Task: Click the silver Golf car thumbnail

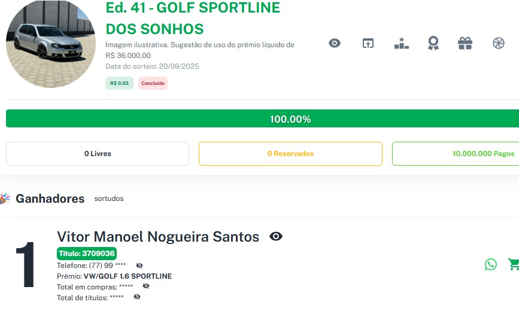Action: (x=50, y=44)
